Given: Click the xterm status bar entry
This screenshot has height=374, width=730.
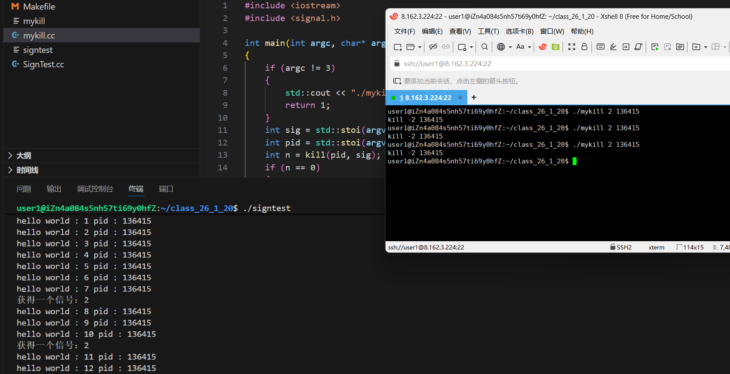Looking at the screenshot, I should (x=656, y=247).
